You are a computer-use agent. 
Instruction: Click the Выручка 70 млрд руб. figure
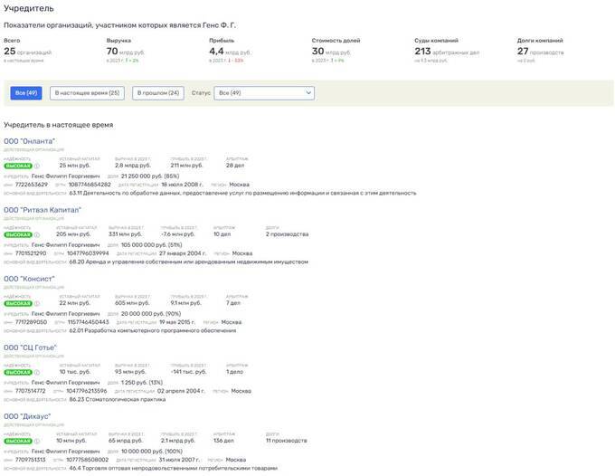point(126,52)
